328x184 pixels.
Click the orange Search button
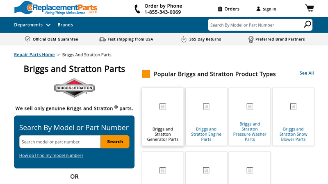coord(115,141)
